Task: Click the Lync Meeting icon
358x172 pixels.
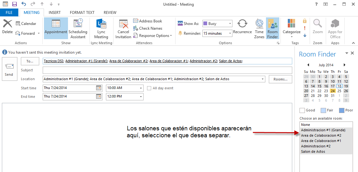Action: pos(101,28)
